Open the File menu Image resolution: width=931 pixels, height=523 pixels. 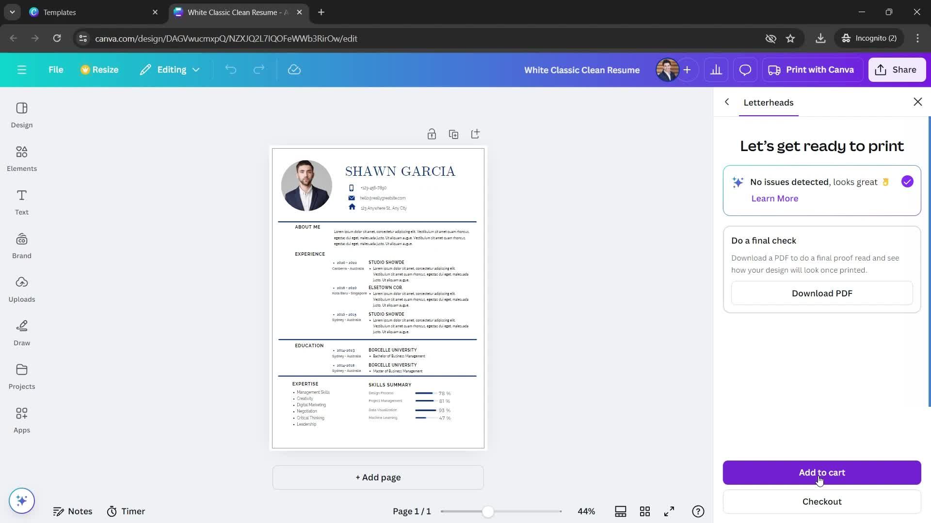56,69
